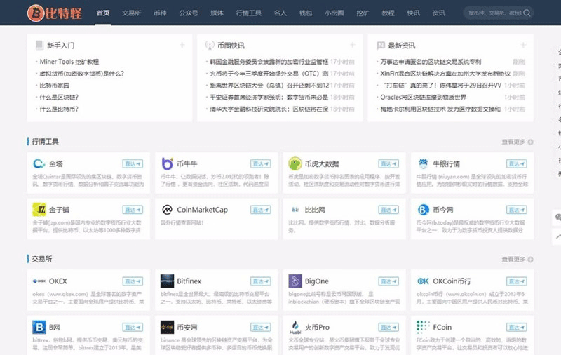The height and width of the screenshot is (355, 561).
Task: Click the 金子铺 JZ icon
Action: 39,210
